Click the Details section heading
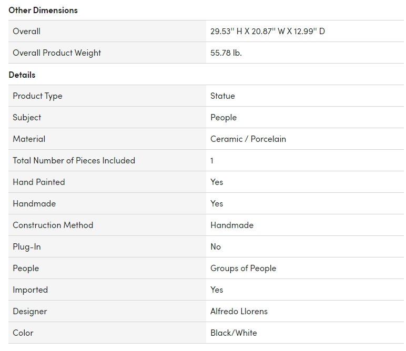The image size is (406, 351). (22, 75)
